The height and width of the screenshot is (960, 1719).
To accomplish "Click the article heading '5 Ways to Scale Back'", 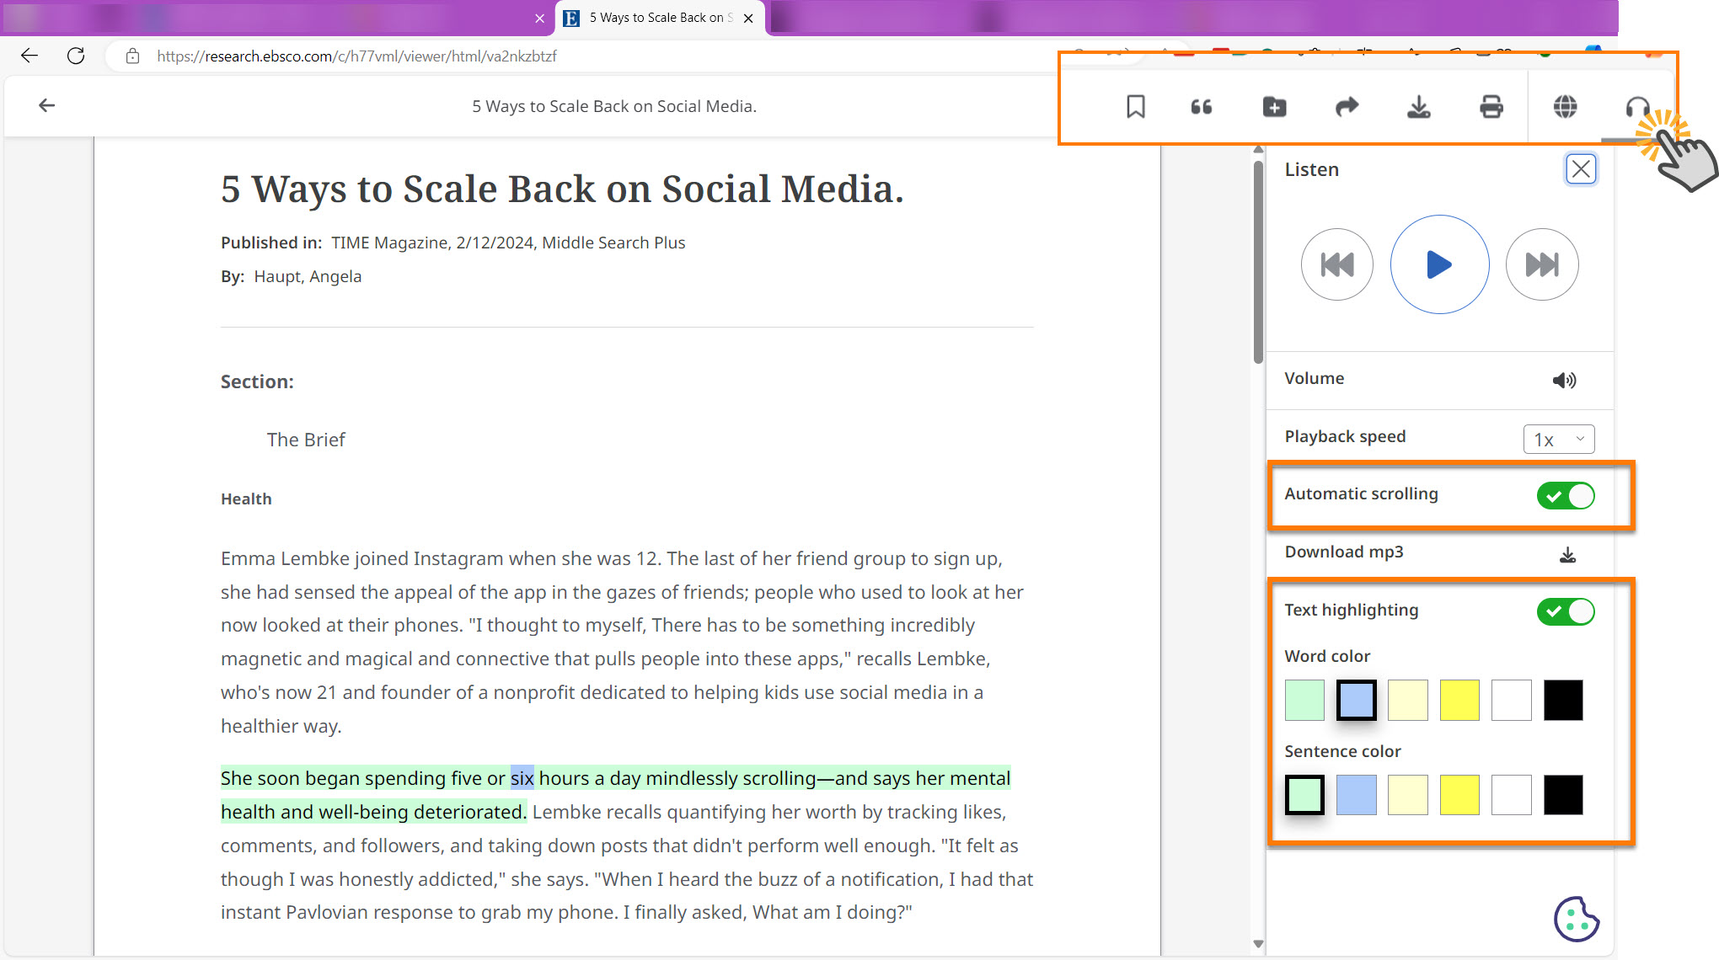I will 562,189.
